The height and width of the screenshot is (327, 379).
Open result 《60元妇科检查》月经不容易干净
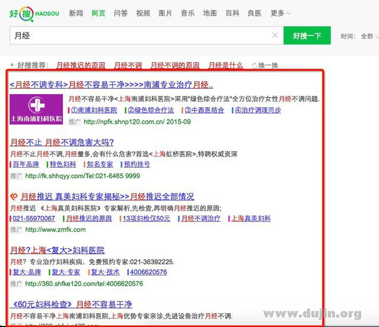click(x=71, y=304)
